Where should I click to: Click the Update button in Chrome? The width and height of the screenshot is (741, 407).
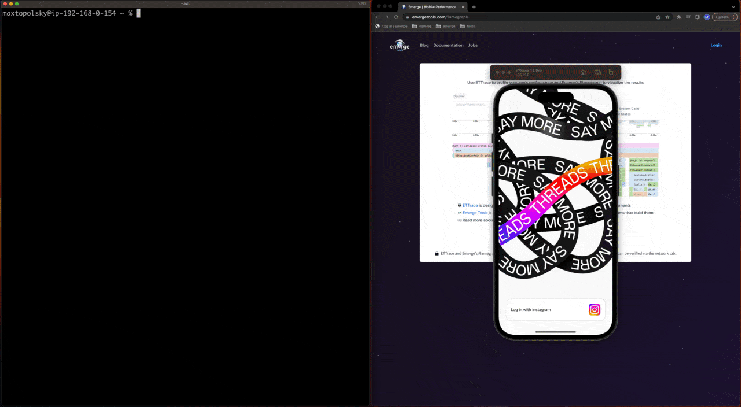point(722,17)
